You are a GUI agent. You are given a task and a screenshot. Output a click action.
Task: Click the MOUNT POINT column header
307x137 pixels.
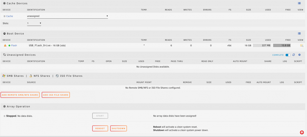pos(144,82)
